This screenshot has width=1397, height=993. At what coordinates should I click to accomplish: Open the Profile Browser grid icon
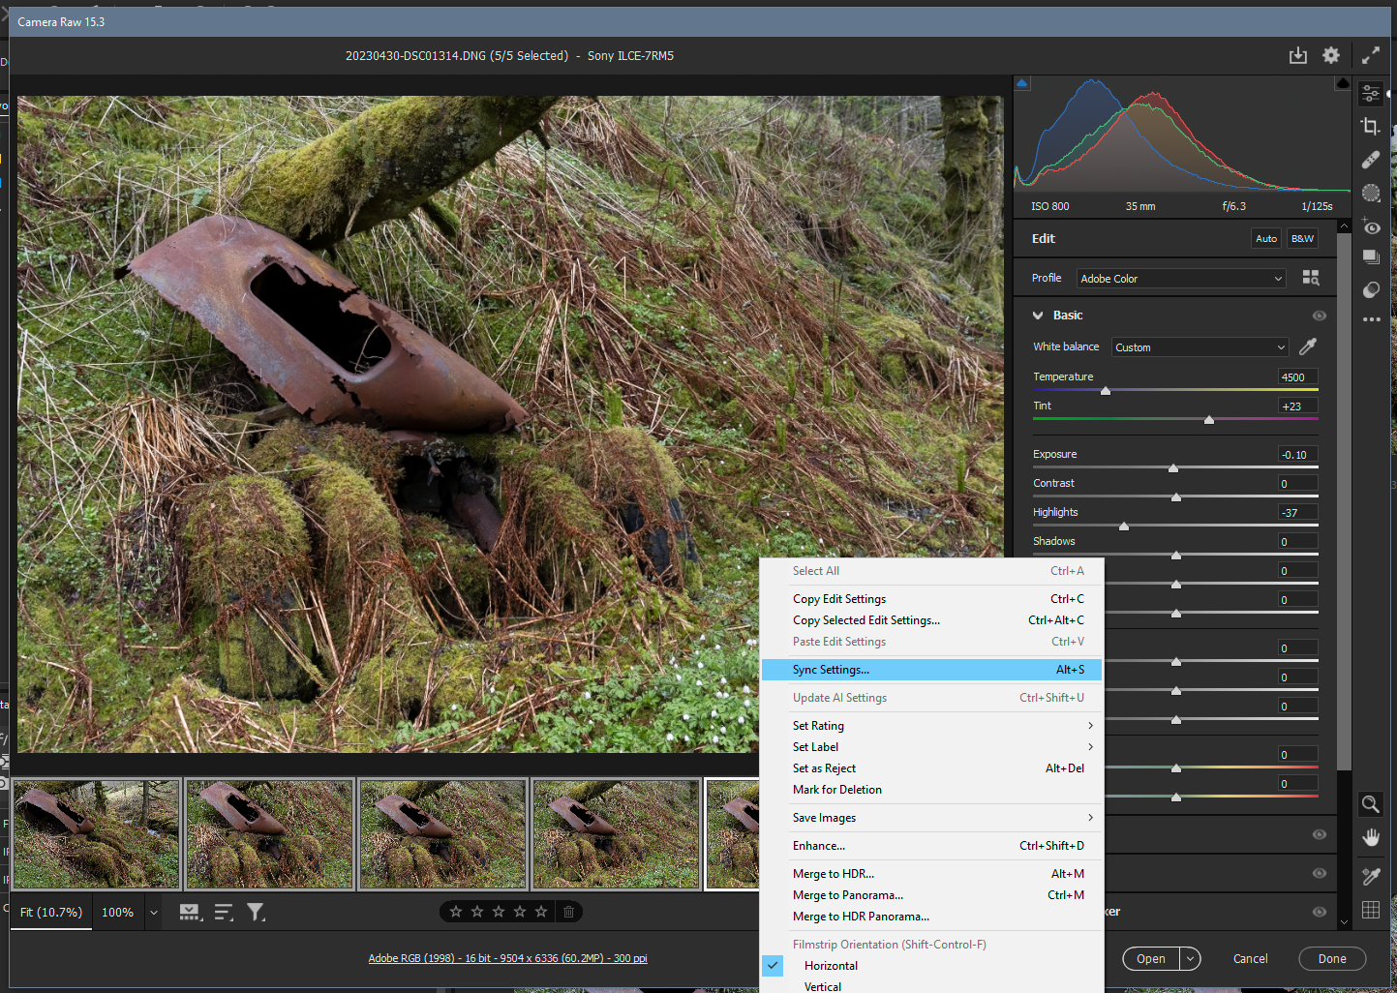tap(1311, 278)
